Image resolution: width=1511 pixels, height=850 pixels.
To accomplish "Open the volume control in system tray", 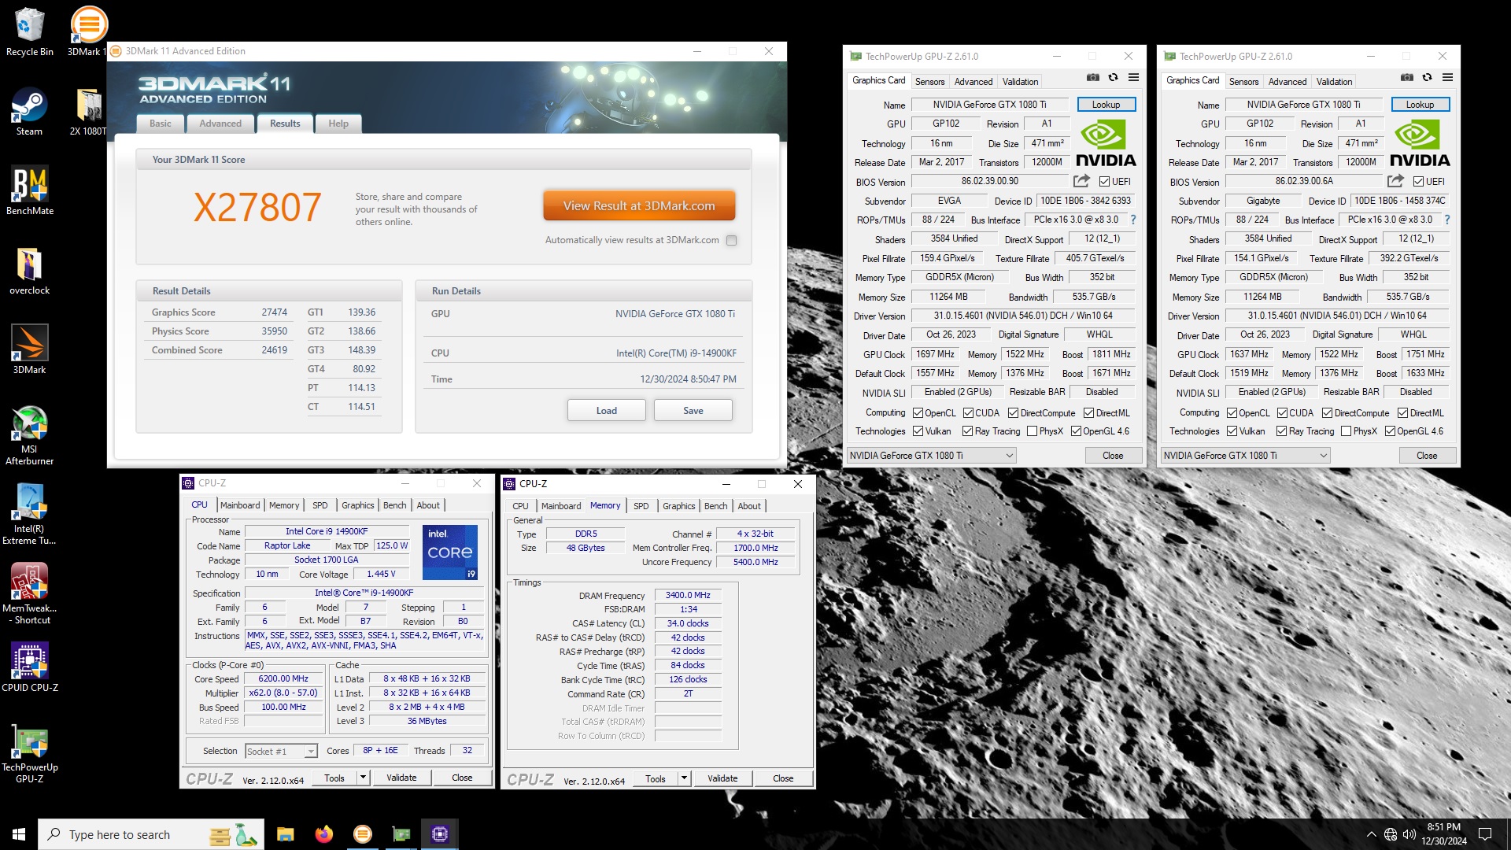I will 1409,834.
